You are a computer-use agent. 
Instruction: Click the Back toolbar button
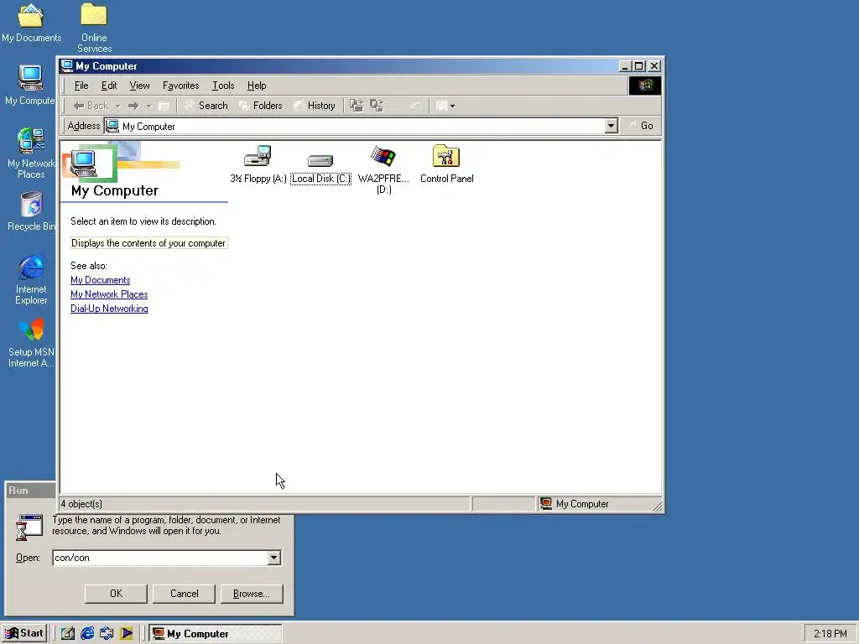(91, 106)
